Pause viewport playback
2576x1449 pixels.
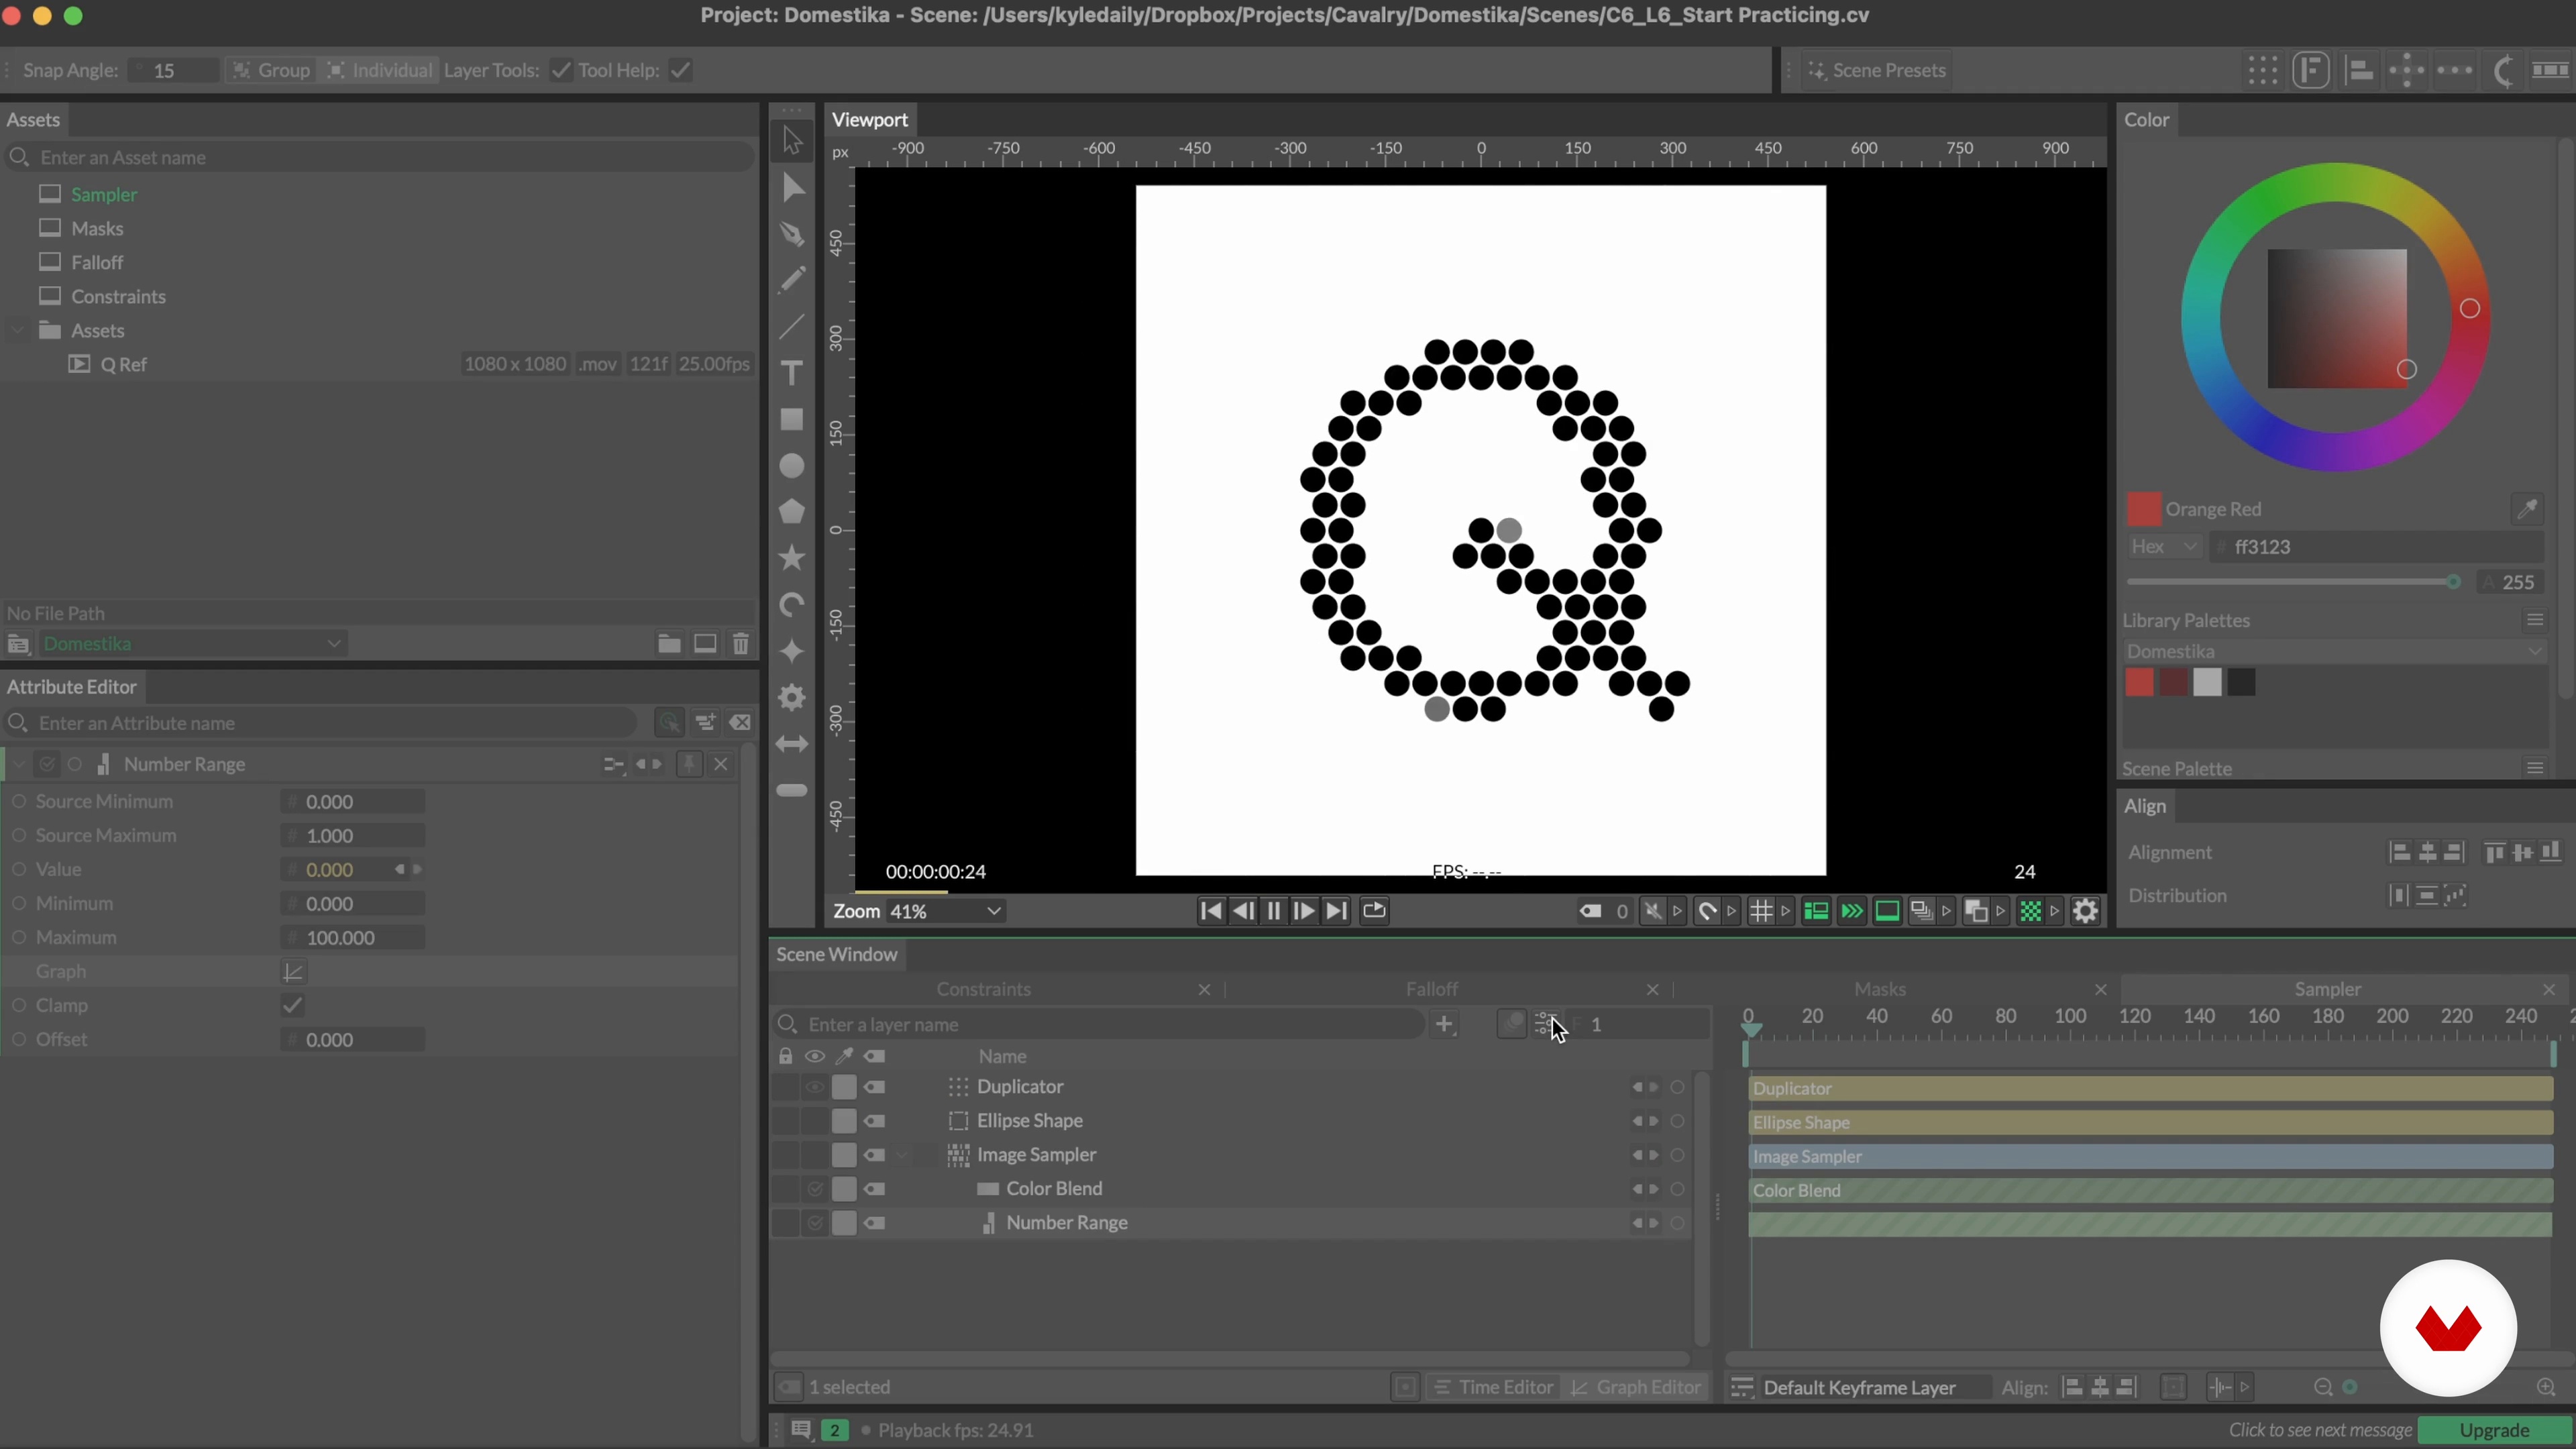click(x=1274, y=911)
